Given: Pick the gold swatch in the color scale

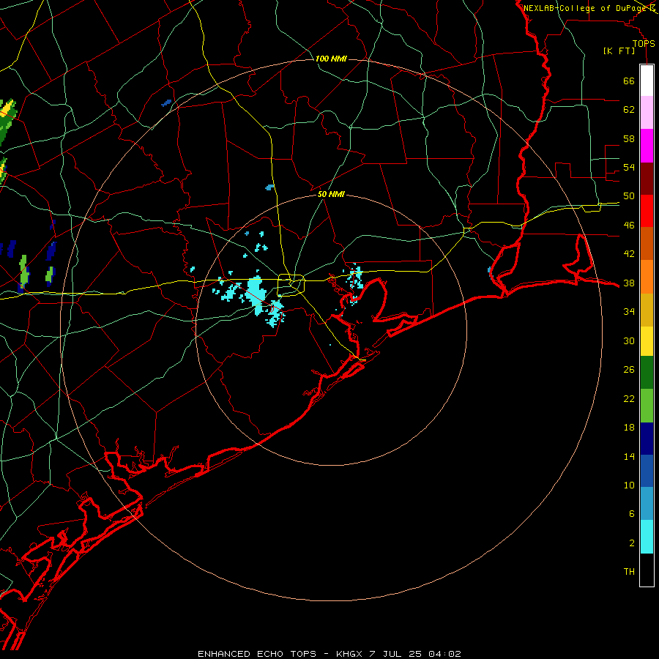Looking at the screenshot, I should click(647, 309).
